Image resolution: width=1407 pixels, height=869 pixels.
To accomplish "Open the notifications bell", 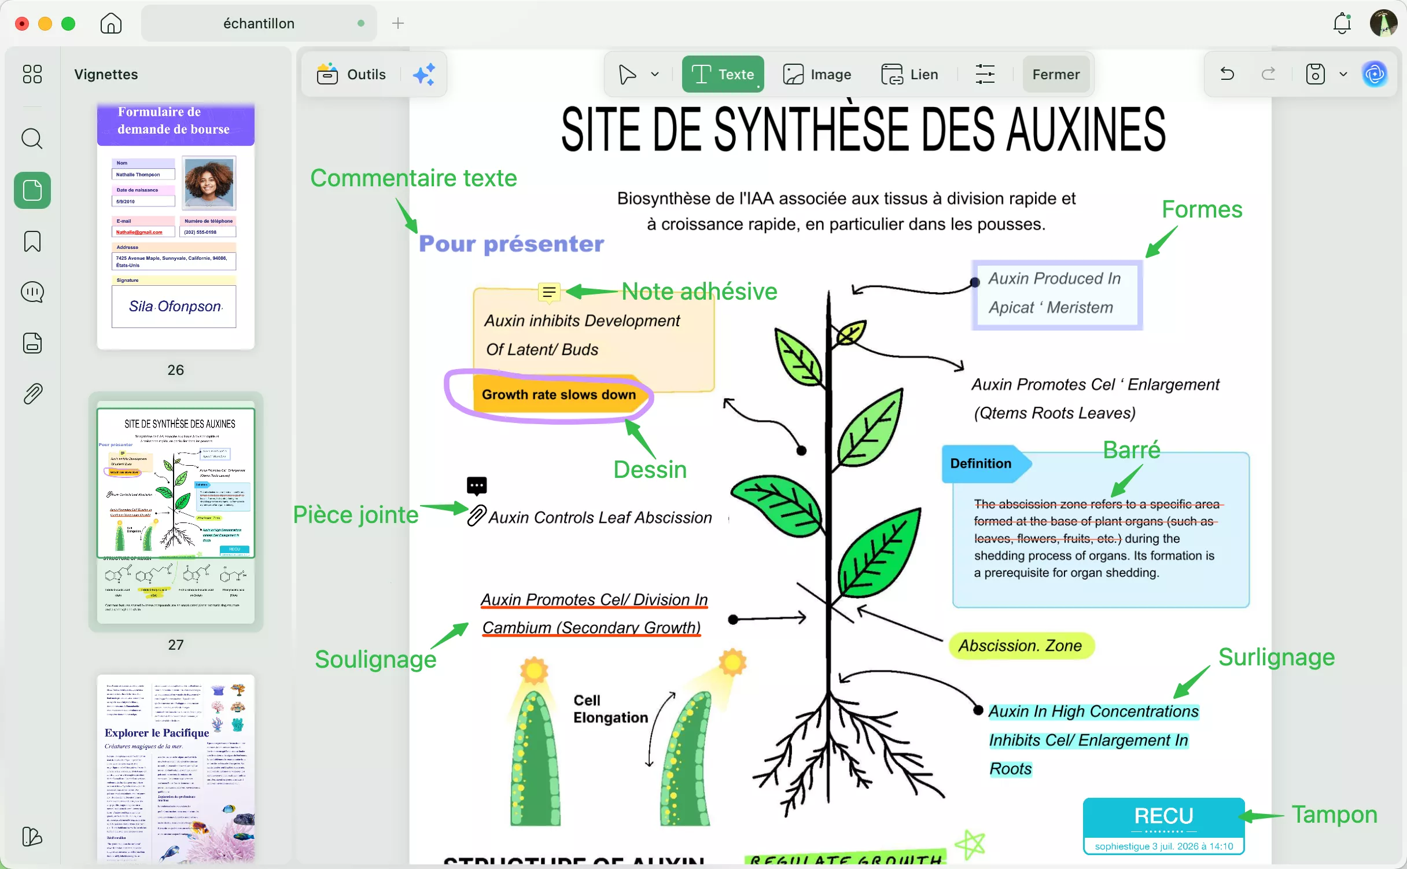I will tap(1342, 23).
